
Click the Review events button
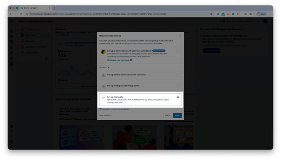(x=211, y=51)
